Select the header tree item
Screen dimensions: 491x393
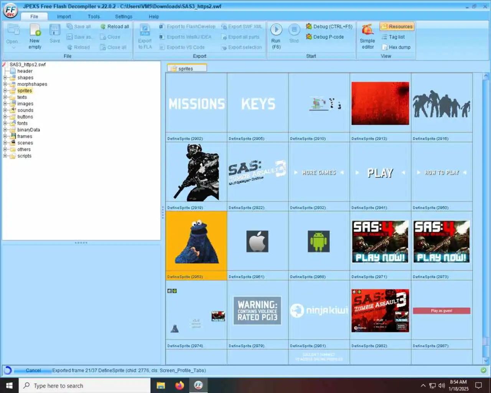25,71
